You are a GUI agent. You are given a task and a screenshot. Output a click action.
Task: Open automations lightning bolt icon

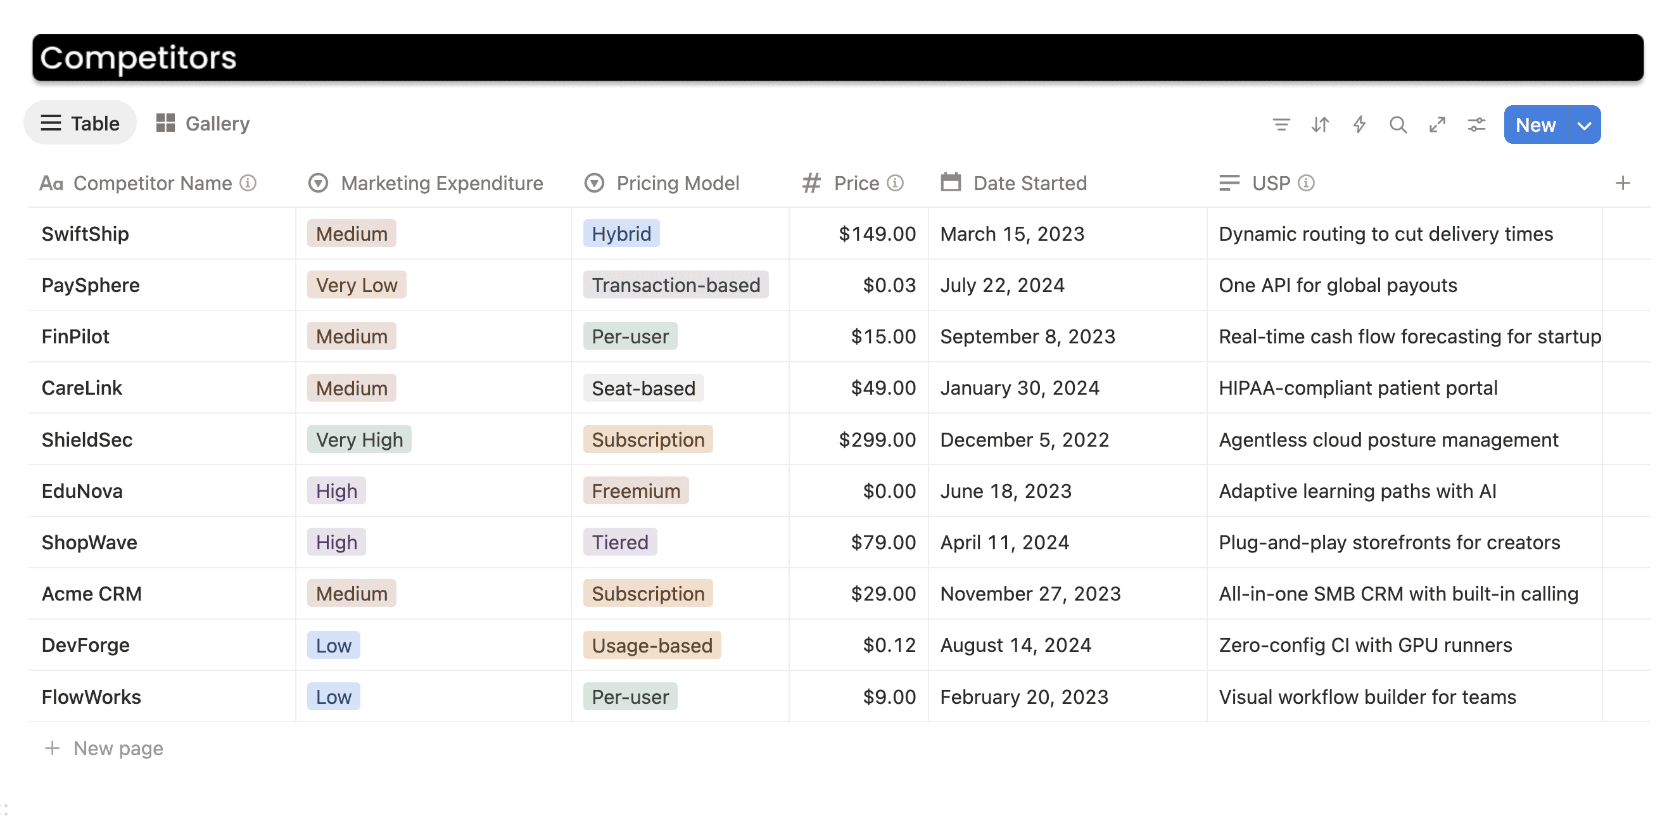(1359, 124)
